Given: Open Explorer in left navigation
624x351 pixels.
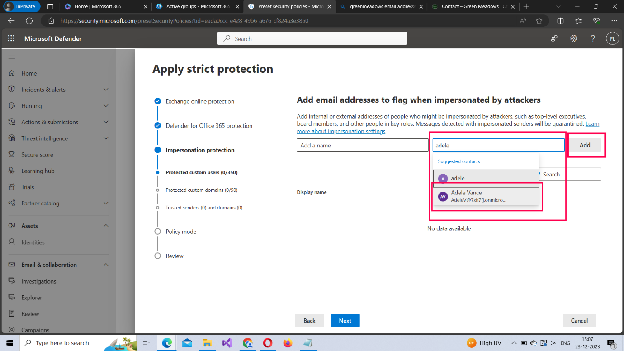Looking at the screenshot, I should [32, 298].
